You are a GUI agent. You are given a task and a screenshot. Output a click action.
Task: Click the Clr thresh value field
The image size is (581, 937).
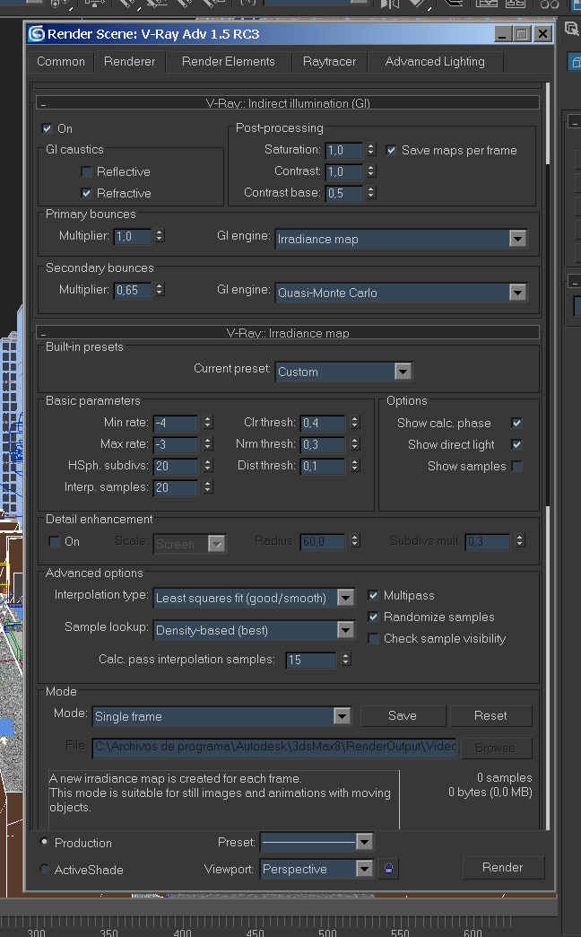(x=323, y=423)
